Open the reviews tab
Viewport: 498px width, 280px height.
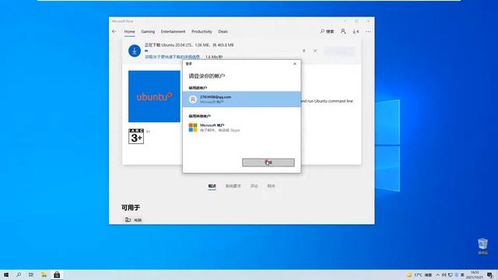click(x=254, y=186)
